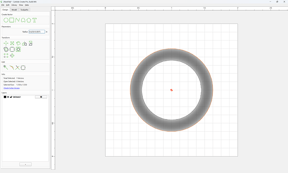Toggle visibility of DEFAULT layer
The width and height of the screenshot is (288, 173).
8,97
